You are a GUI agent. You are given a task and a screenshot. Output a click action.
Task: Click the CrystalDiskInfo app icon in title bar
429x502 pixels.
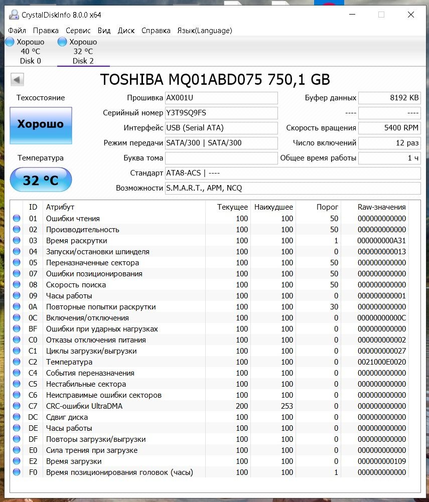[x=14, y=15]
